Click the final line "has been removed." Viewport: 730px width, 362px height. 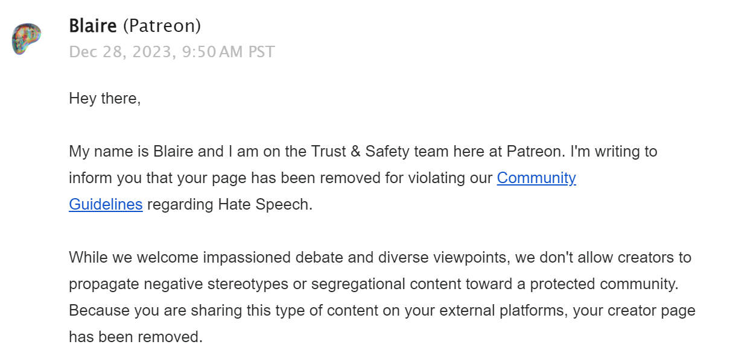point(135,337)
